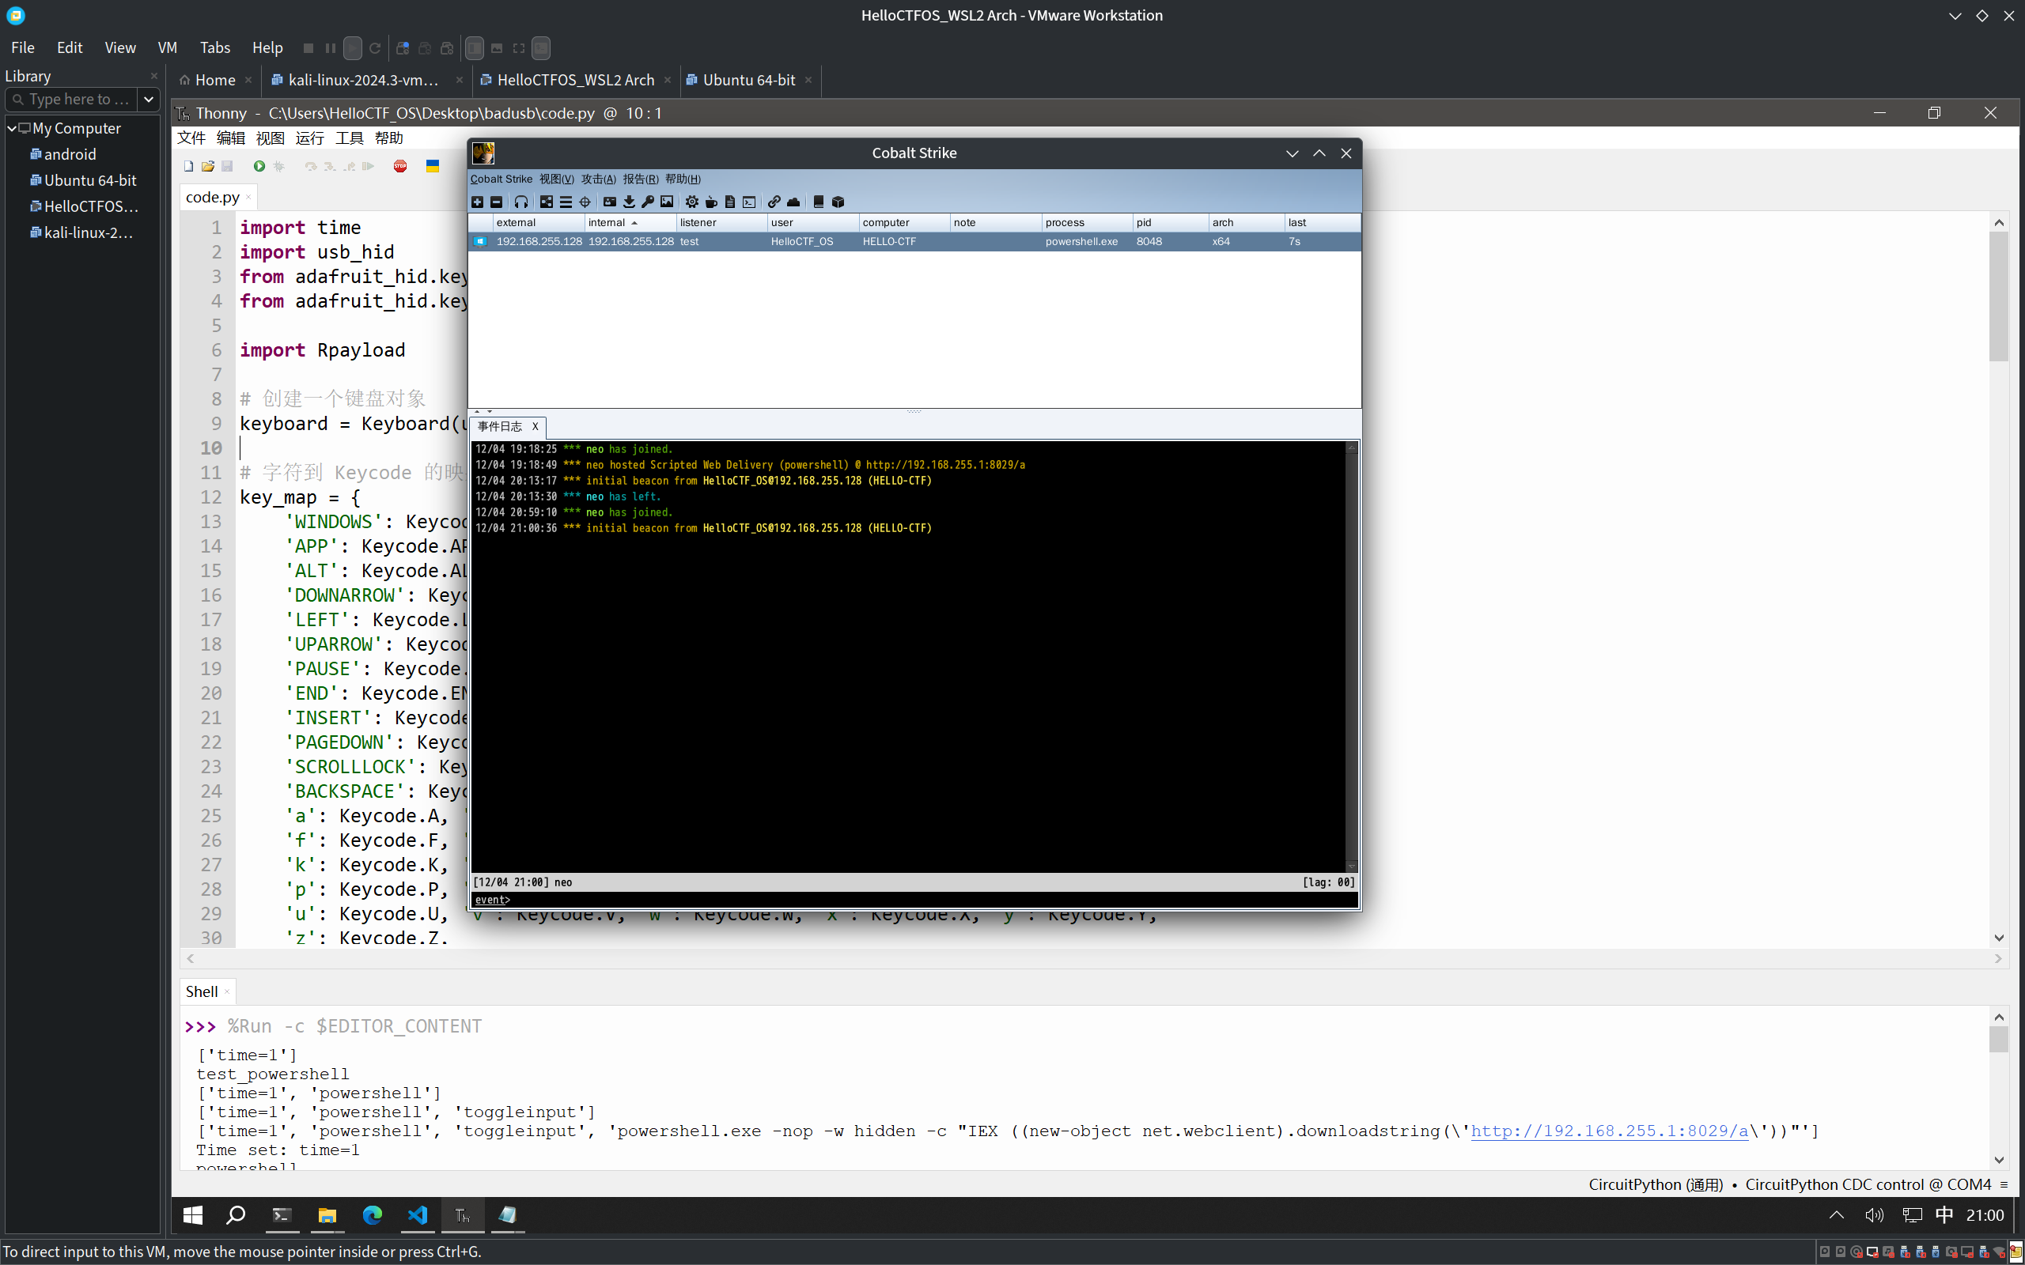This screenshot has height=1265, width=2025.
Task: Run current script with Thonny green play
Action: 259,167
